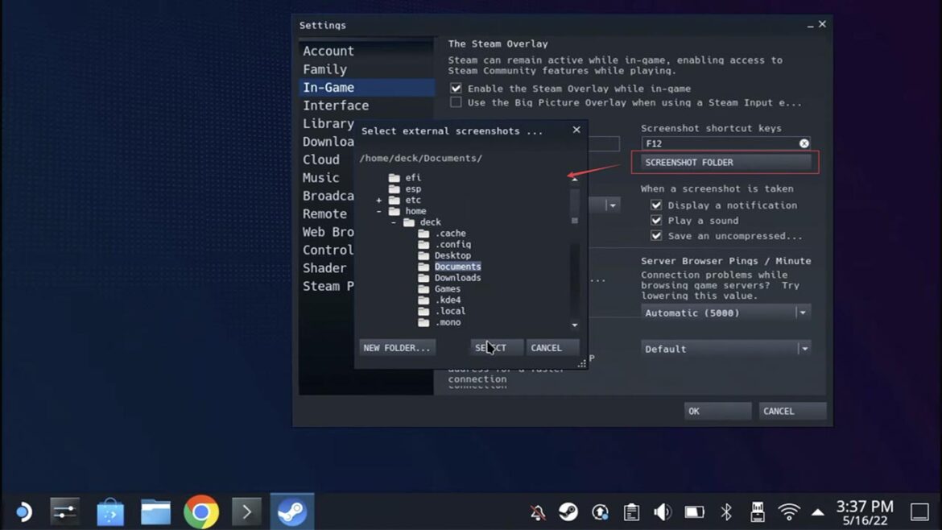Select the Desktop folder
Image resolution: width=942 pixels, height=530 pixels.
point(452,255)
